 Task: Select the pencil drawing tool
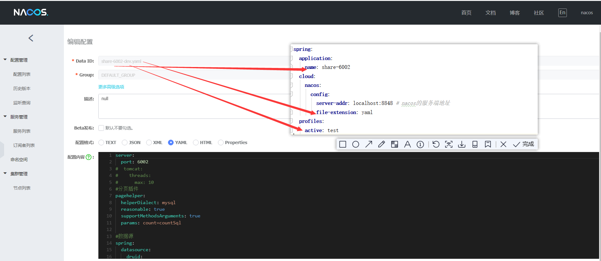point(381,144)
